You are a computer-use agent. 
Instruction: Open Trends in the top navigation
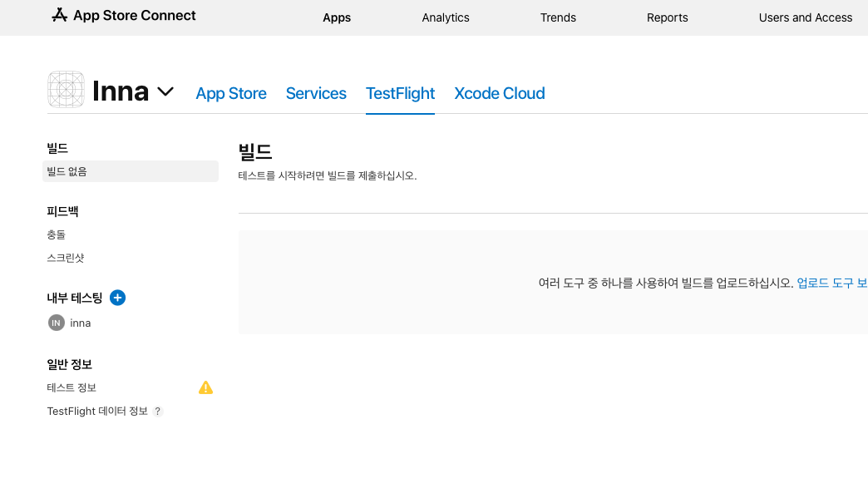pyautogui.click(x=558, y=17)
